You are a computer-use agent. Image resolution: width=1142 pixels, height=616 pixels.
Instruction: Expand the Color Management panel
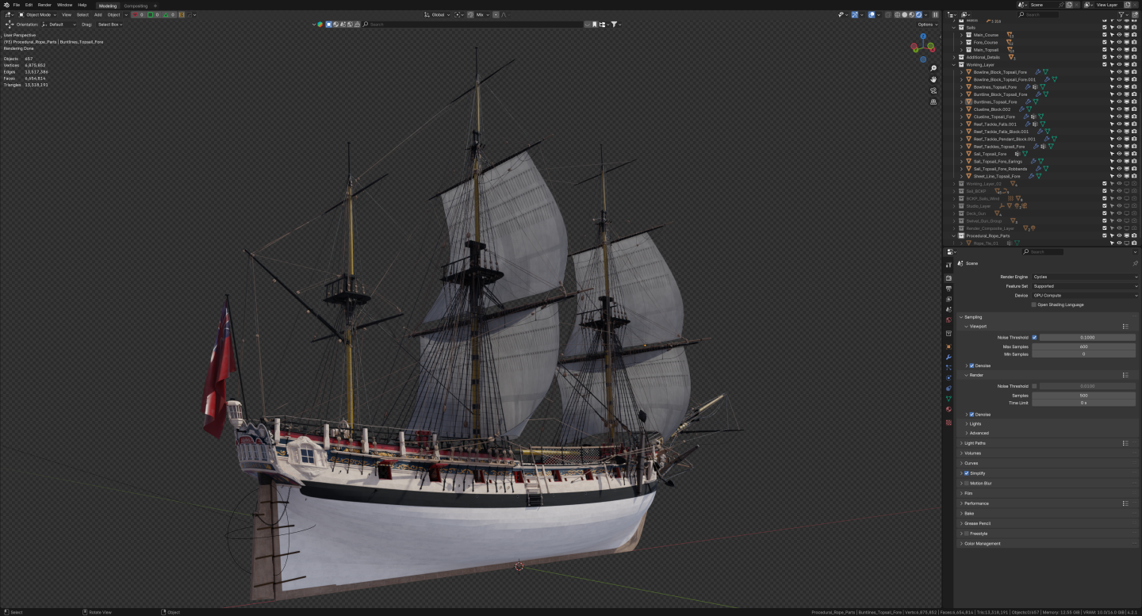(x=982, y=544)
